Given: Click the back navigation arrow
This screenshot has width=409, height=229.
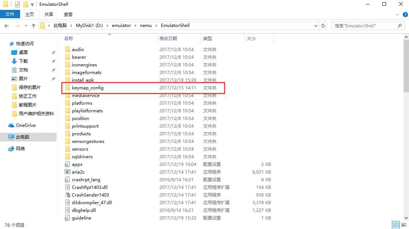Looking at the screenshot, I should pos(7,26).
